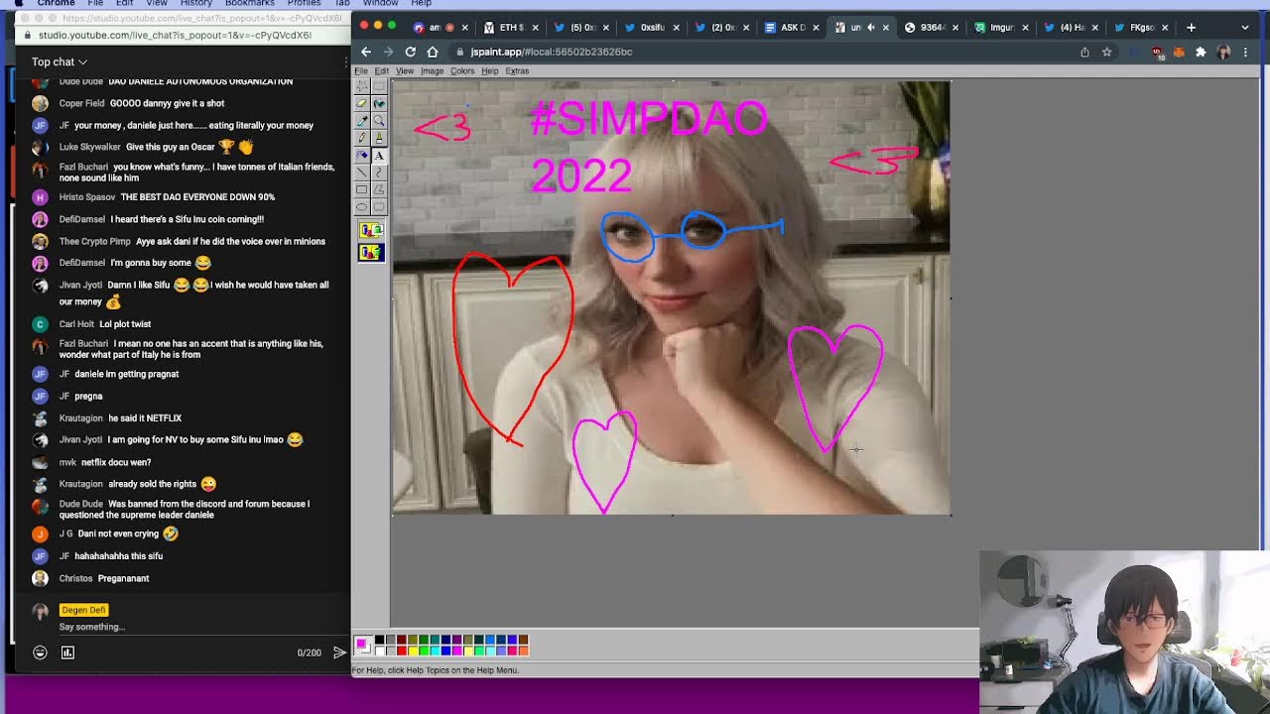1270x714 pixels.
Task: Choose transparent text background option
Action: [x=370, y=252]
